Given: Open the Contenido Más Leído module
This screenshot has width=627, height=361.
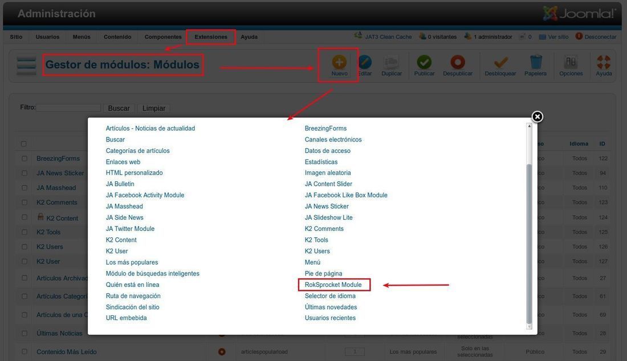Looking at the screenshot, I should tap(66, 352).
